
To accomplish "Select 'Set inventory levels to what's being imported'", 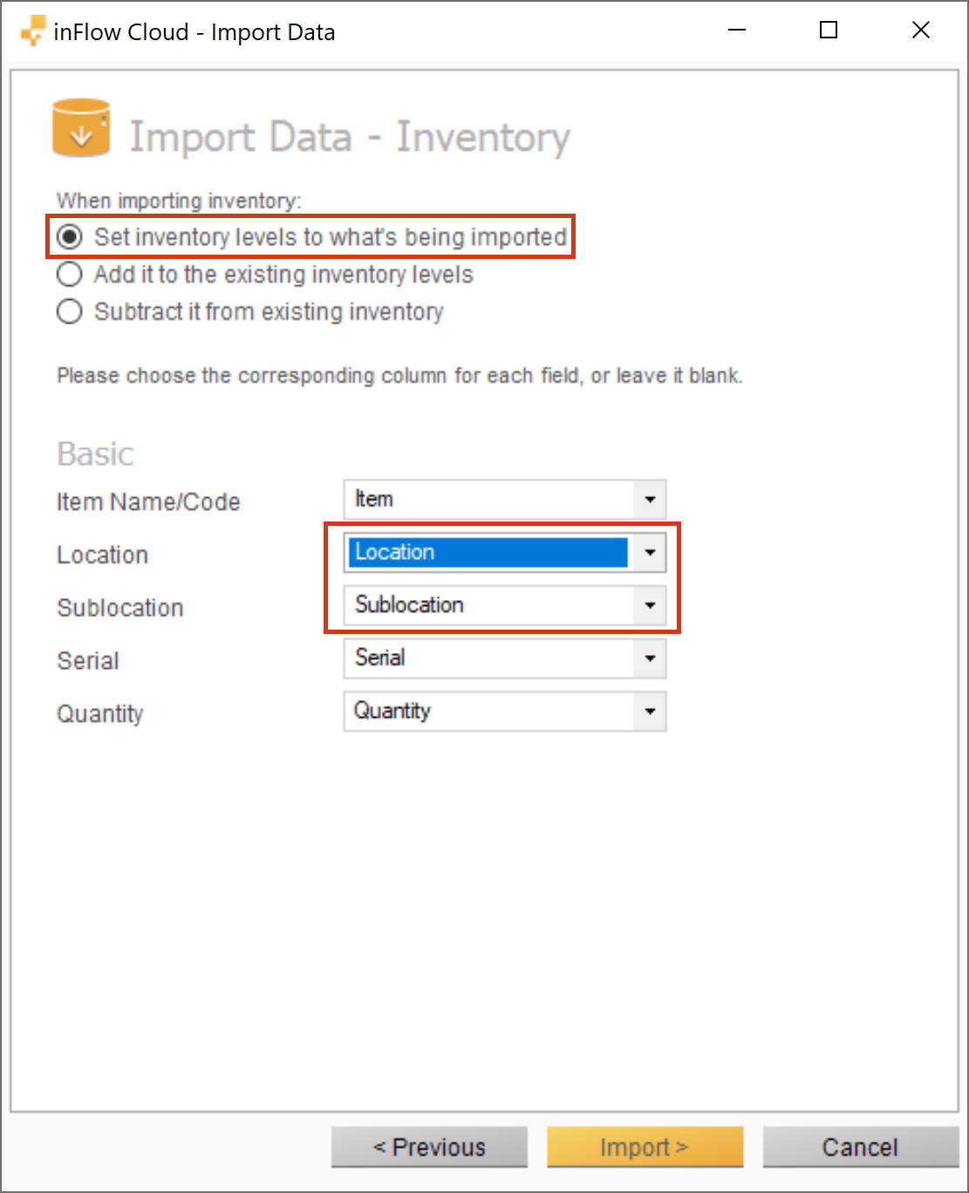I will 311,237.
